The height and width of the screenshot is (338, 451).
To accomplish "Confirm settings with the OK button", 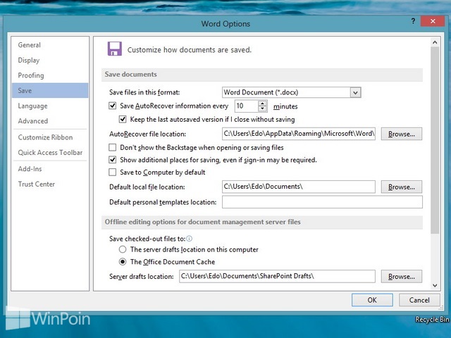I will (x=372, y=300).
